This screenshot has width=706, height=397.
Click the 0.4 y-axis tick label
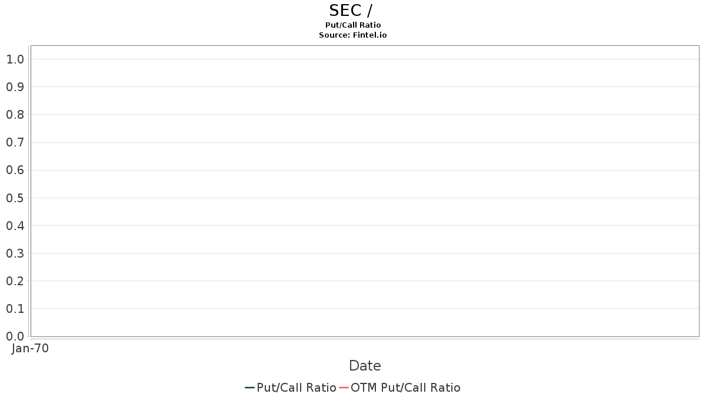[x=15, y=226]
